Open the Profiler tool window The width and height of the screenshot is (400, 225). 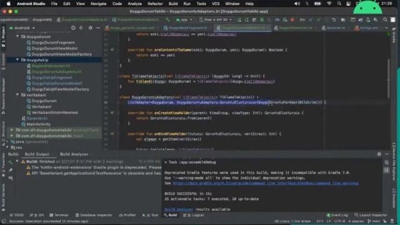[127, 215]
